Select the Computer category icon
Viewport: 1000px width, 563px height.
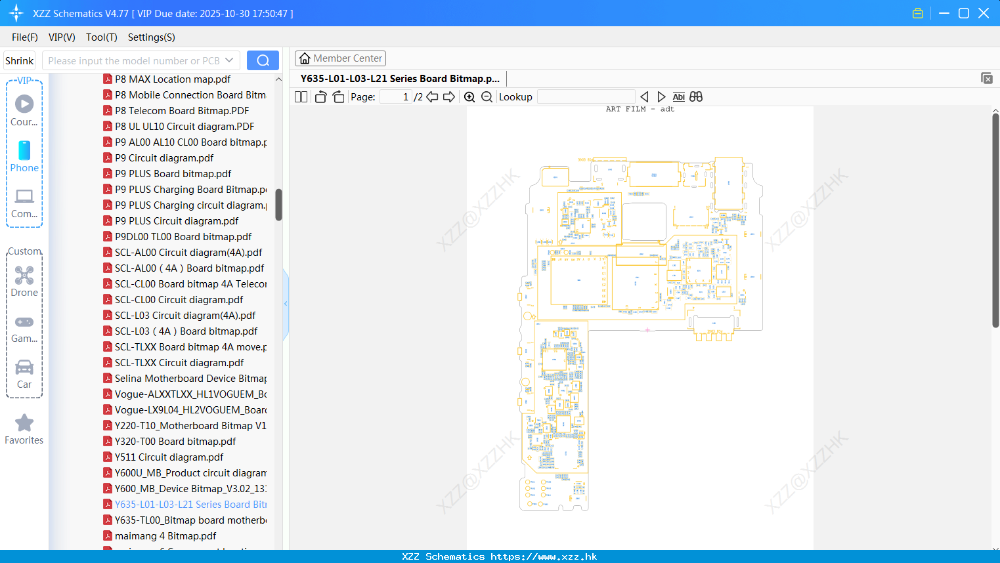[24, 203]
